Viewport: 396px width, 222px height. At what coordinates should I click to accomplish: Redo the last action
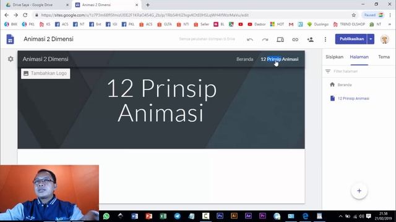point(265,39)
